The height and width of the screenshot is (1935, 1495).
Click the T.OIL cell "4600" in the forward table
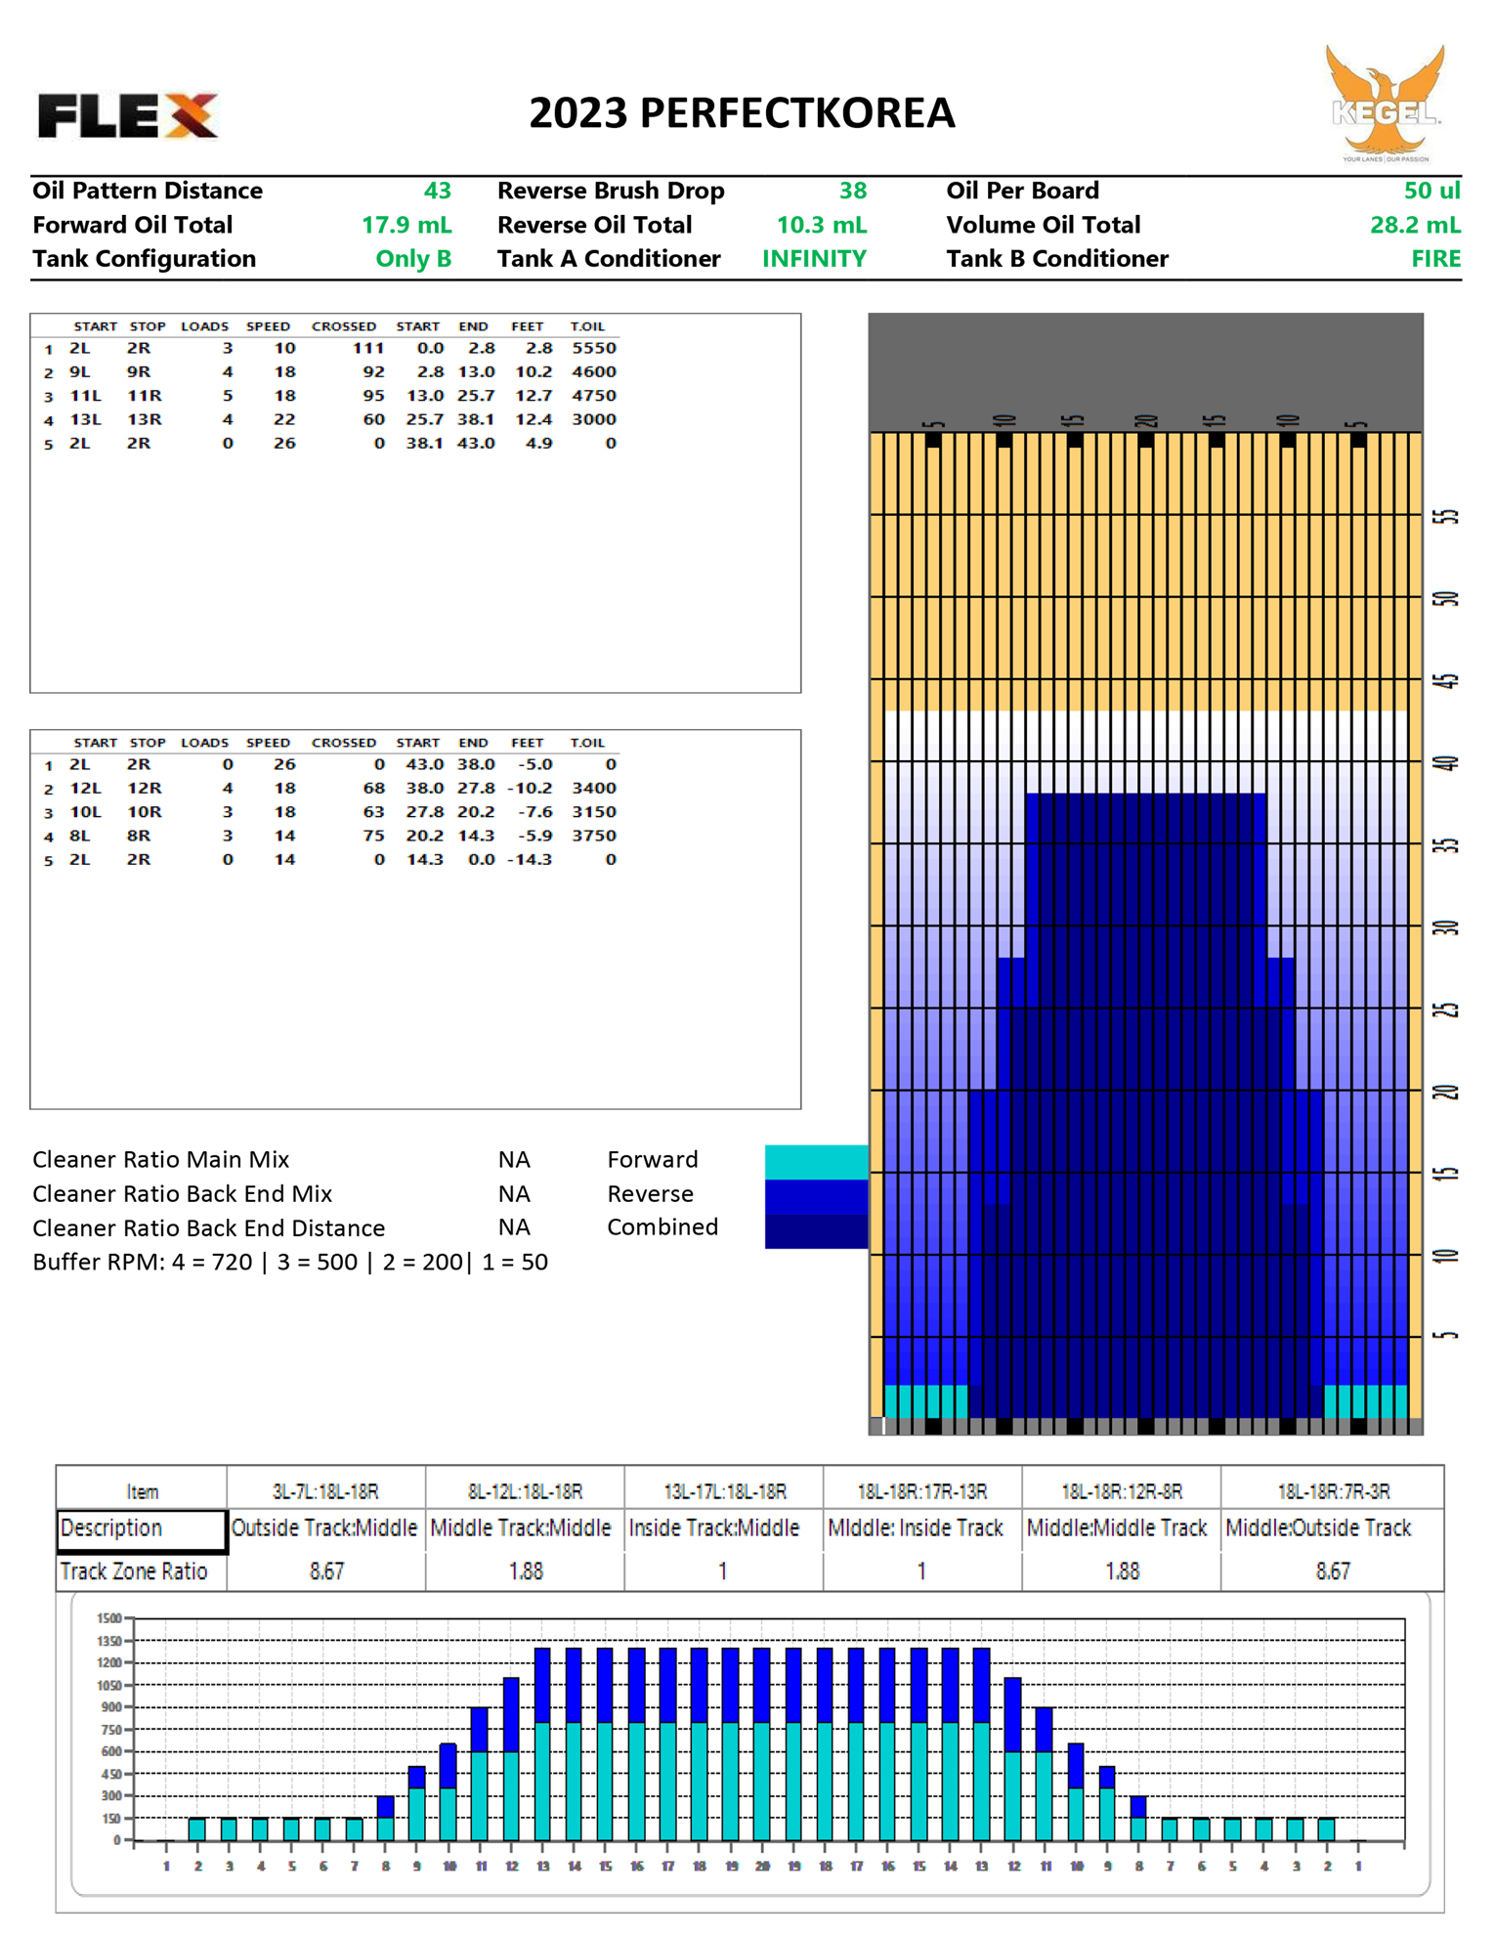(x=594, y=371)
